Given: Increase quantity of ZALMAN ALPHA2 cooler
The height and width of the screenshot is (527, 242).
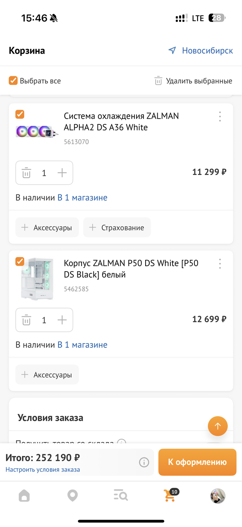Looking at the screenshot, I should [x=62, y=173].
